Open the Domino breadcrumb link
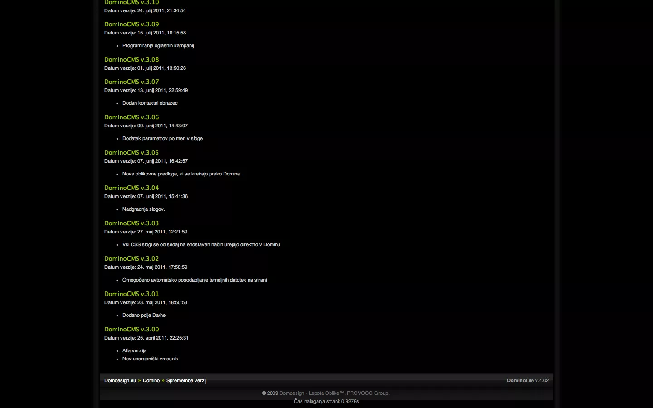 151,380
